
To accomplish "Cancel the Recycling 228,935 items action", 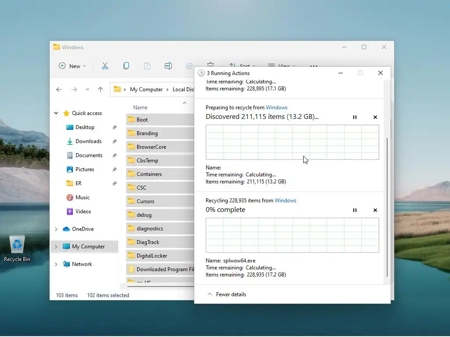I will (375, 210).
